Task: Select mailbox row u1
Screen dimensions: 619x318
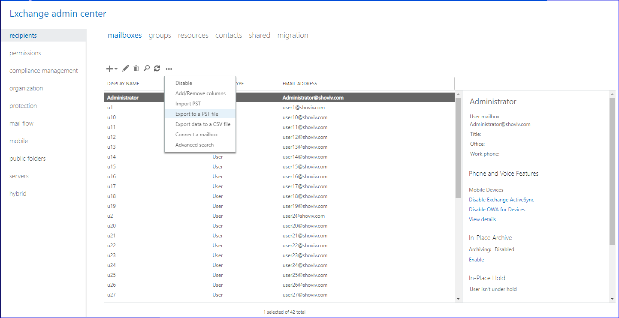Action: 279,108
